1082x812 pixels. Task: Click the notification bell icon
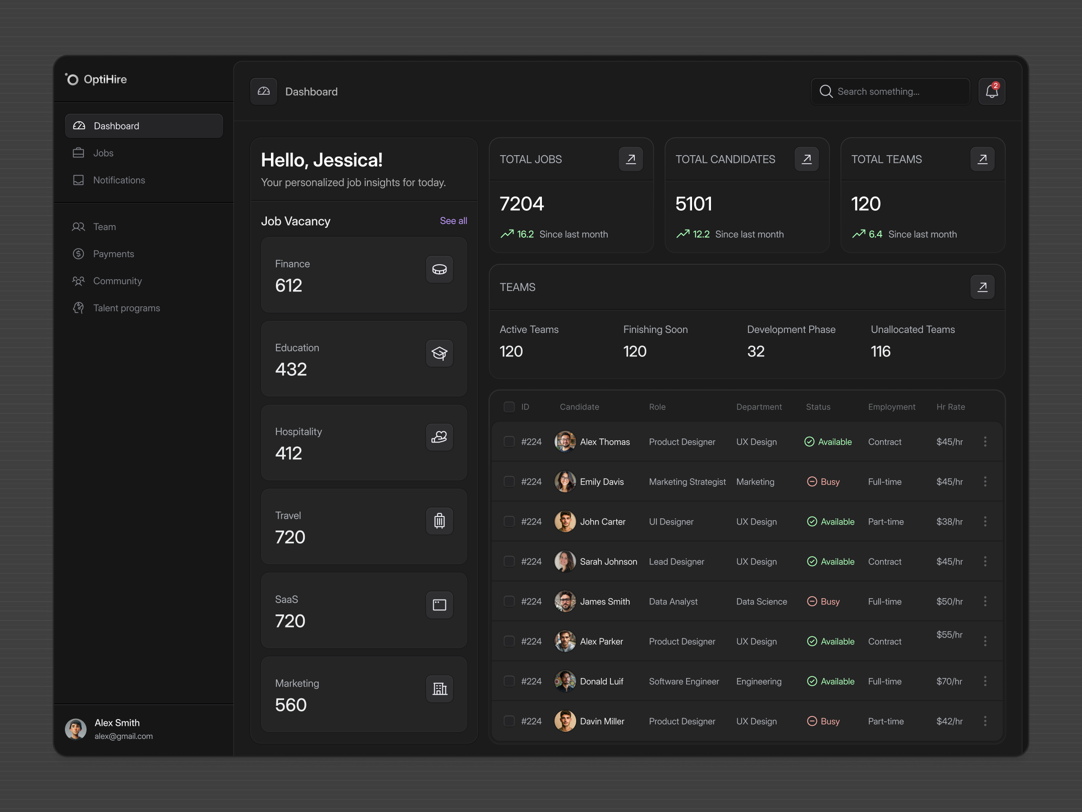coord(991,91)
